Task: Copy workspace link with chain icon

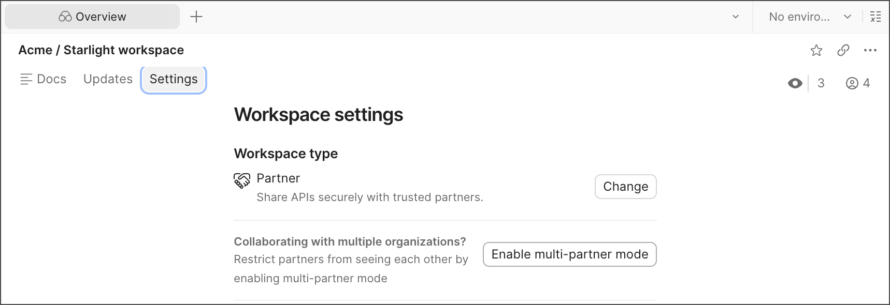Action: [843, 50]
